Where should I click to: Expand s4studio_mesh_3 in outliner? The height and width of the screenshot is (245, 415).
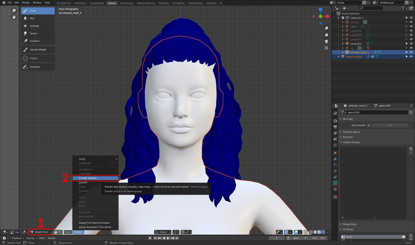click(343, 52)
